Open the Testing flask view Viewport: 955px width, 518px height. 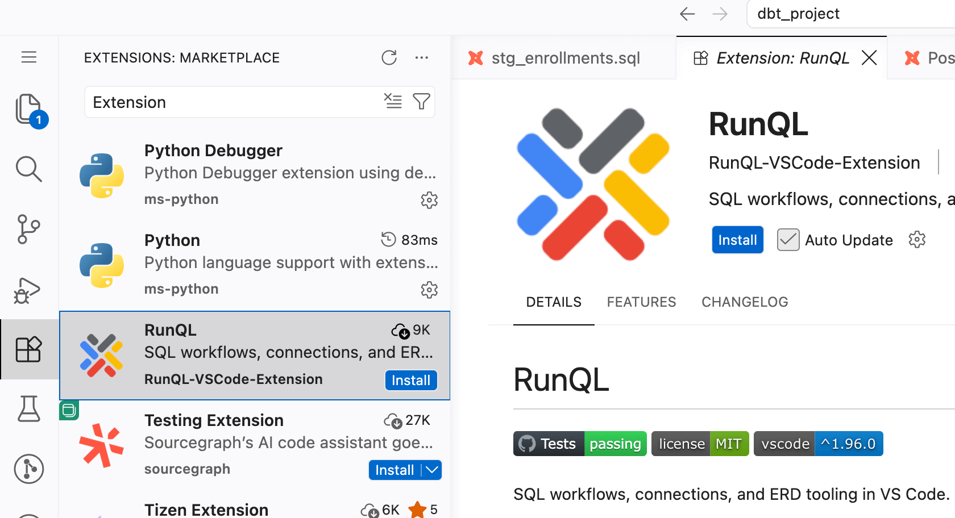tap(29, 409)
